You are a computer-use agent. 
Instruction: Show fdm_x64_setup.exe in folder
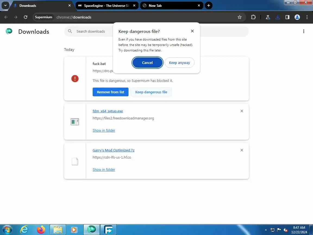(x=104, y=130)
